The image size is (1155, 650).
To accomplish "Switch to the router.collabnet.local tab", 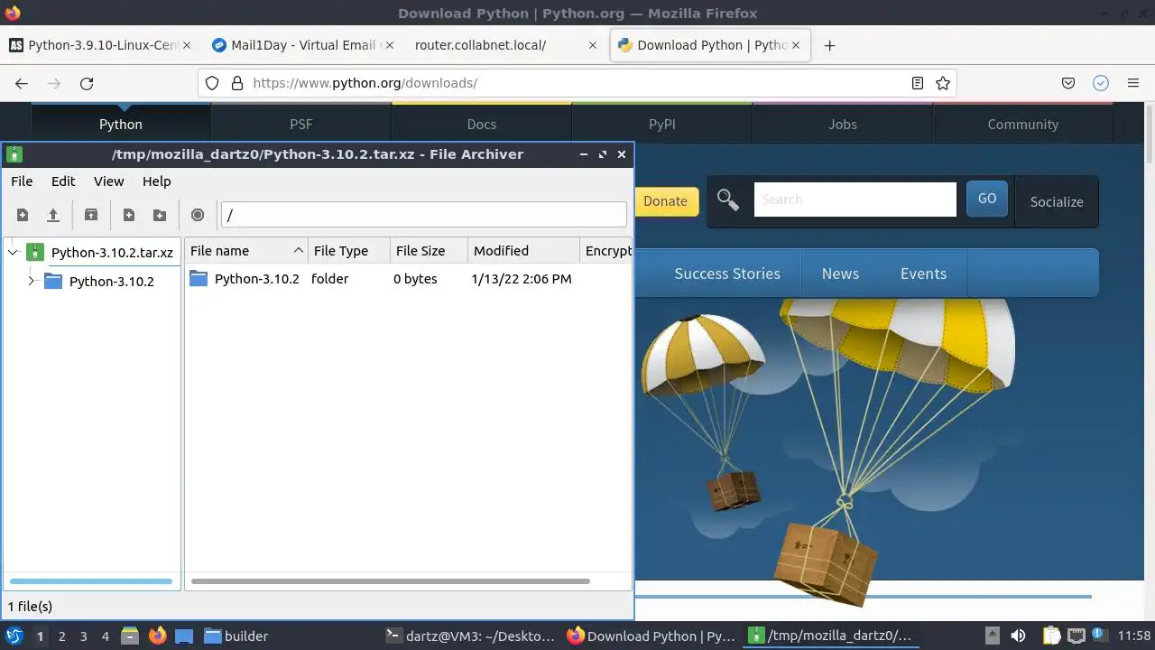I will tap(505, 45).
